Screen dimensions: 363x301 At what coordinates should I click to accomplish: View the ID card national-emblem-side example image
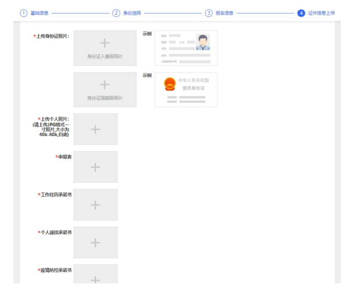[x=186, y=89]
